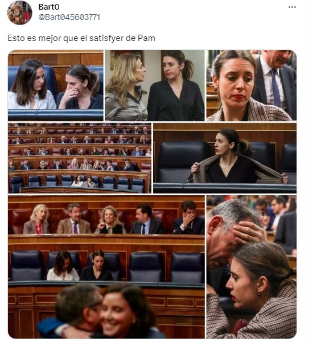Open large photo with blurred hugging couple
The height and width of the screenshot is (346, 321).
point(106,267)
